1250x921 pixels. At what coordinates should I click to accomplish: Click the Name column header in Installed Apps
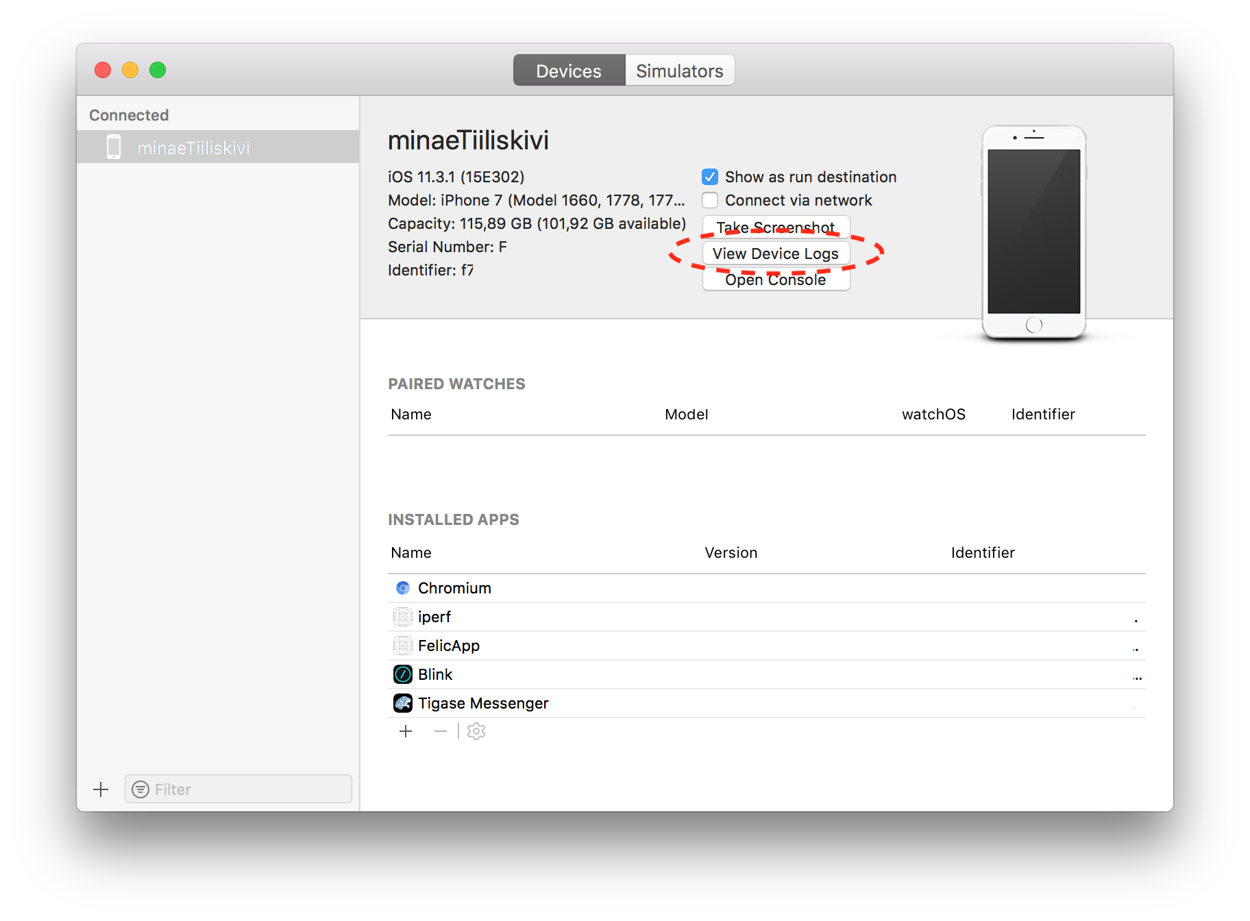pyautogui.click(x=411, y=552)
